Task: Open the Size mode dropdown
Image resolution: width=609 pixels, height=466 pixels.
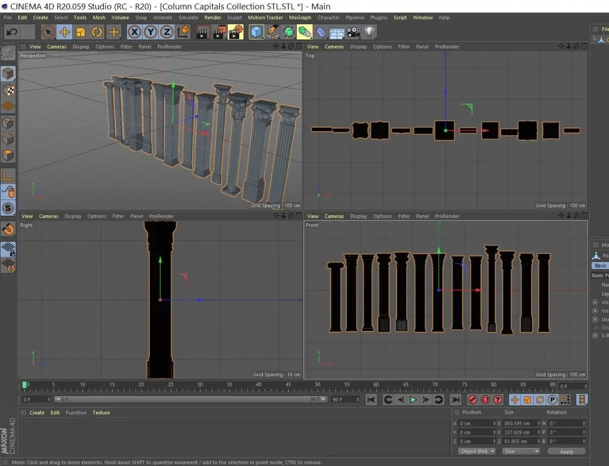Action: [x=521, y=451]
